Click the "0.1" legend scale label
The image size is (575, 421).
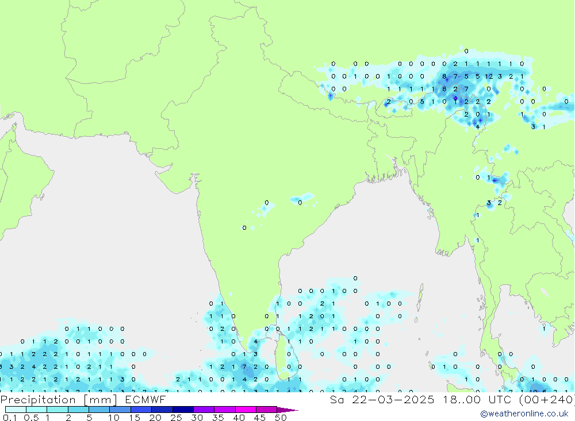point(10,418)
